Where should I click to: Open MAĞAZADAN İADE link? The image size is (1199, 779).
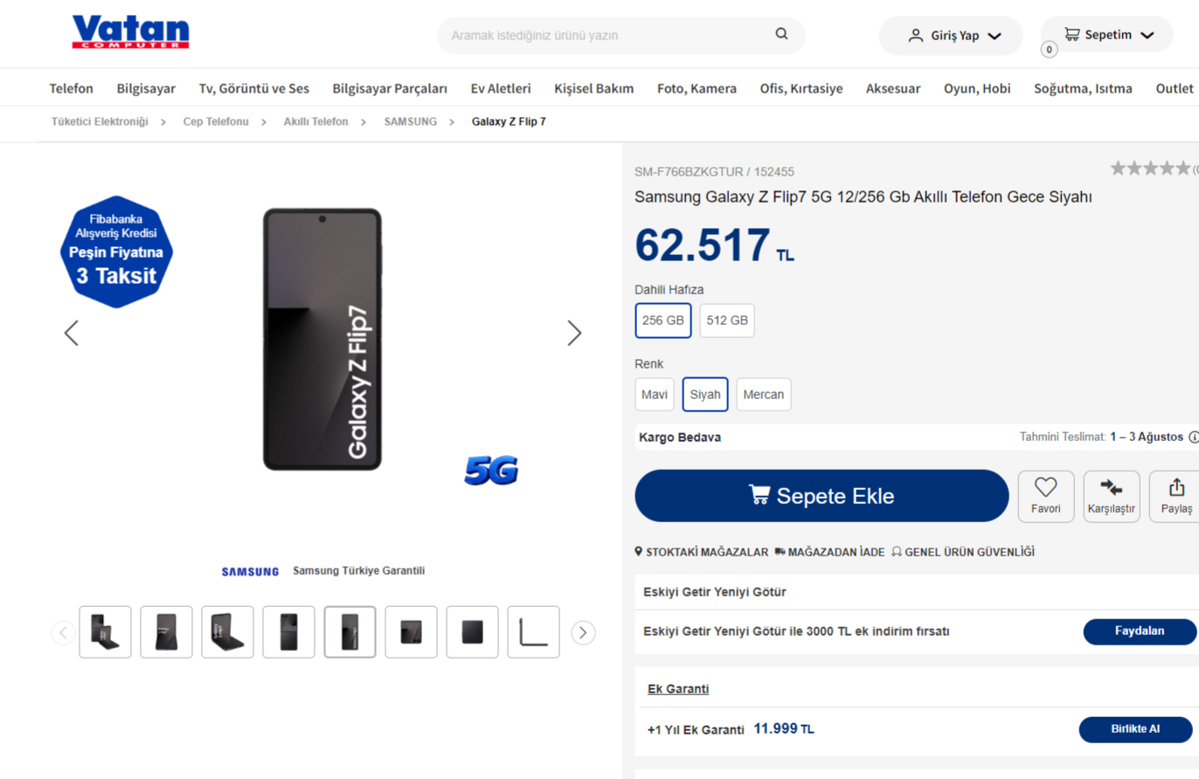pos(829,552)
